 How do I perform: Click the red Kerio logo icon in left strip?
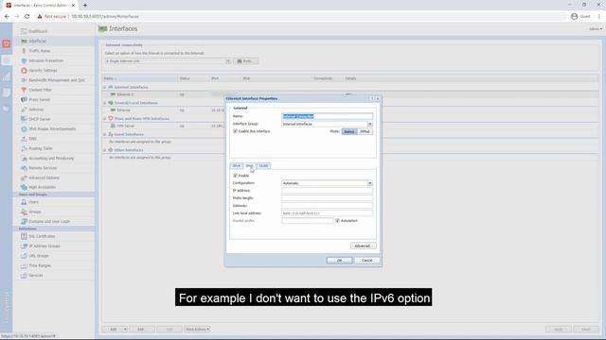(7, 43)
